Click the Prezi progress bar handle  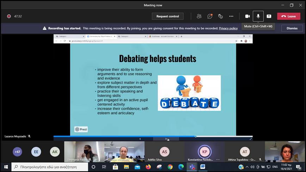[195, 136]
